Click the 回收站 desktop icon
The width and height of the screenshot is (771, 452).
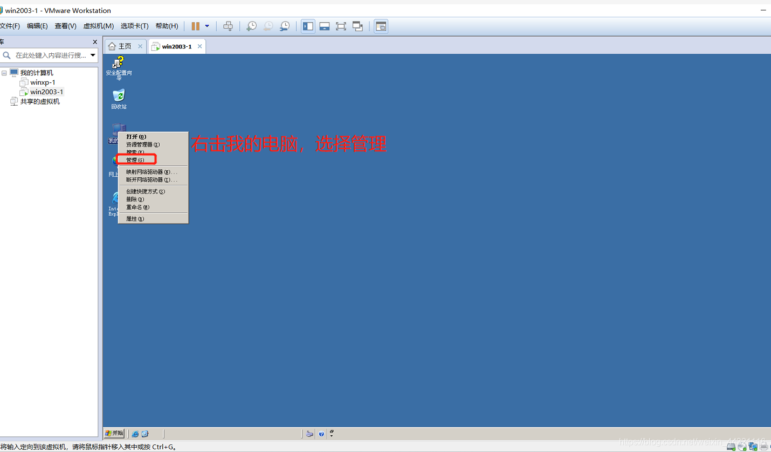(119, 99)
